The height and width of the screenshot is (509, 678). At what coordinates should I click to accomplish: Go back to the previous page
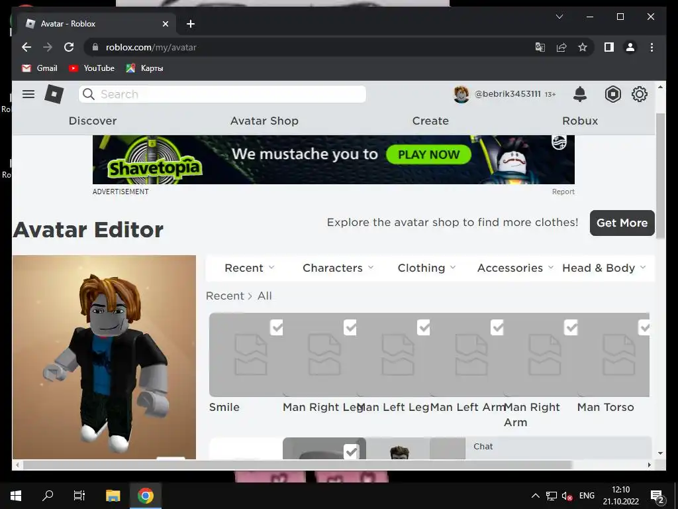(x=26, y=47)
